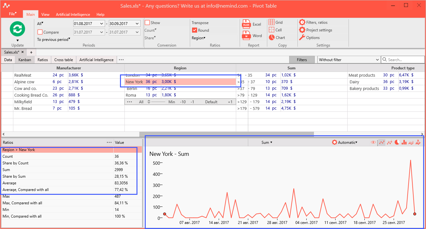Export report to Word

pos(252,36)
